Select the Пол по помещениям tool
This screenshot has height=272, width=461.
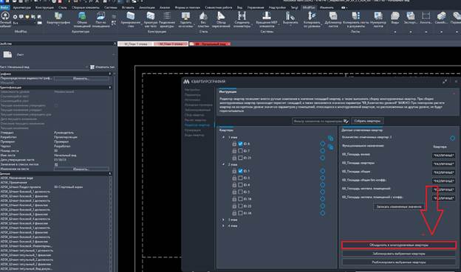(100, 19)
